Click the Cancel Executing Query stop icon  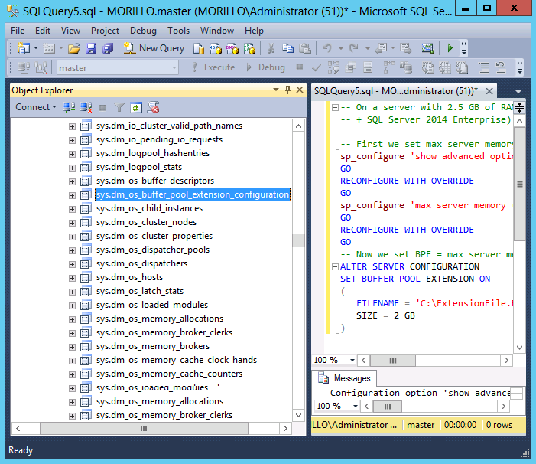pos(300,67)
